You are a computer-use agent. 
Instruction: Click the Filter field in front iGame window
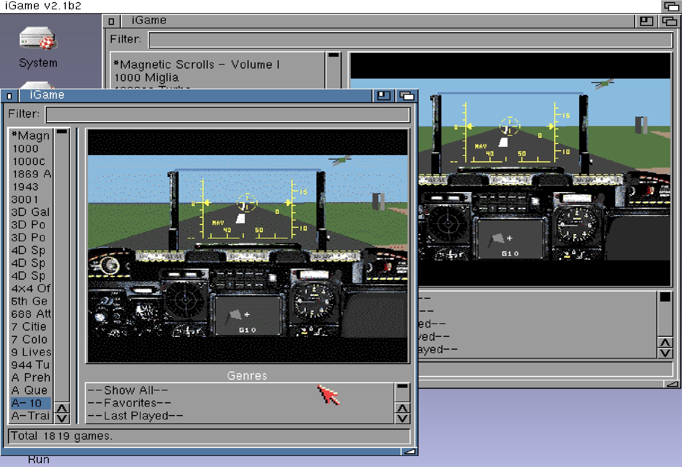coord(228,115)
